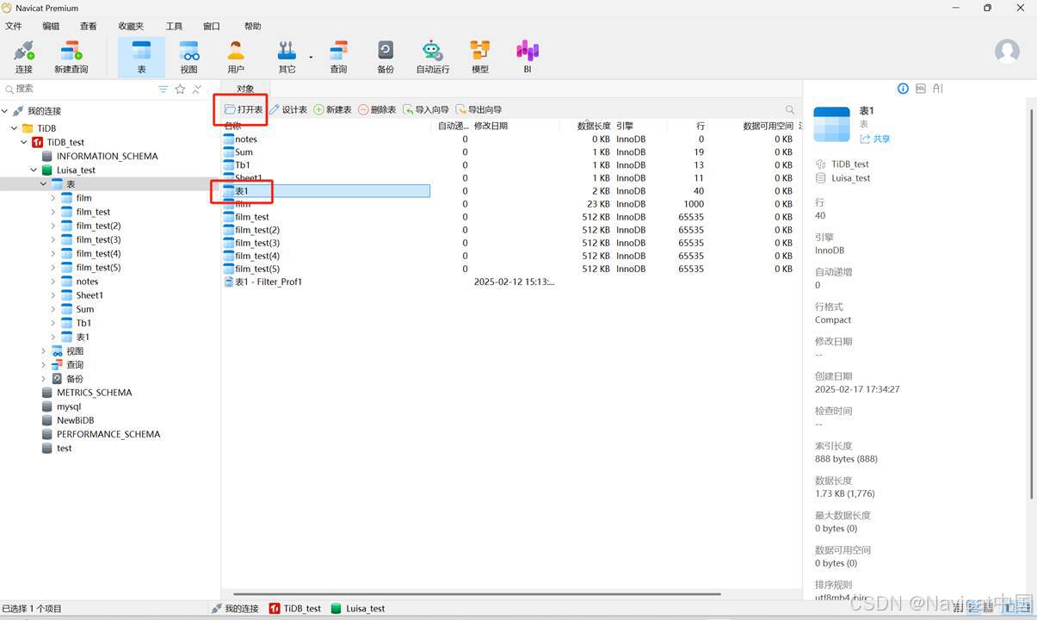
Task: Expand the film table in tree
Action: tap(52, 198)
